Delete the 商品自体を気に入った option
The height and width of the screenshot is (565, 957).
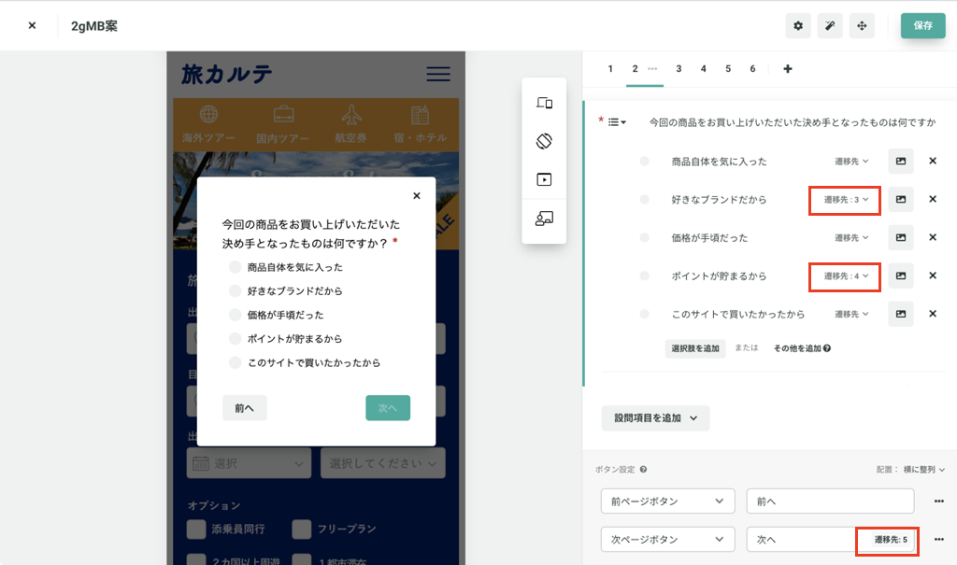pos(932,161)
